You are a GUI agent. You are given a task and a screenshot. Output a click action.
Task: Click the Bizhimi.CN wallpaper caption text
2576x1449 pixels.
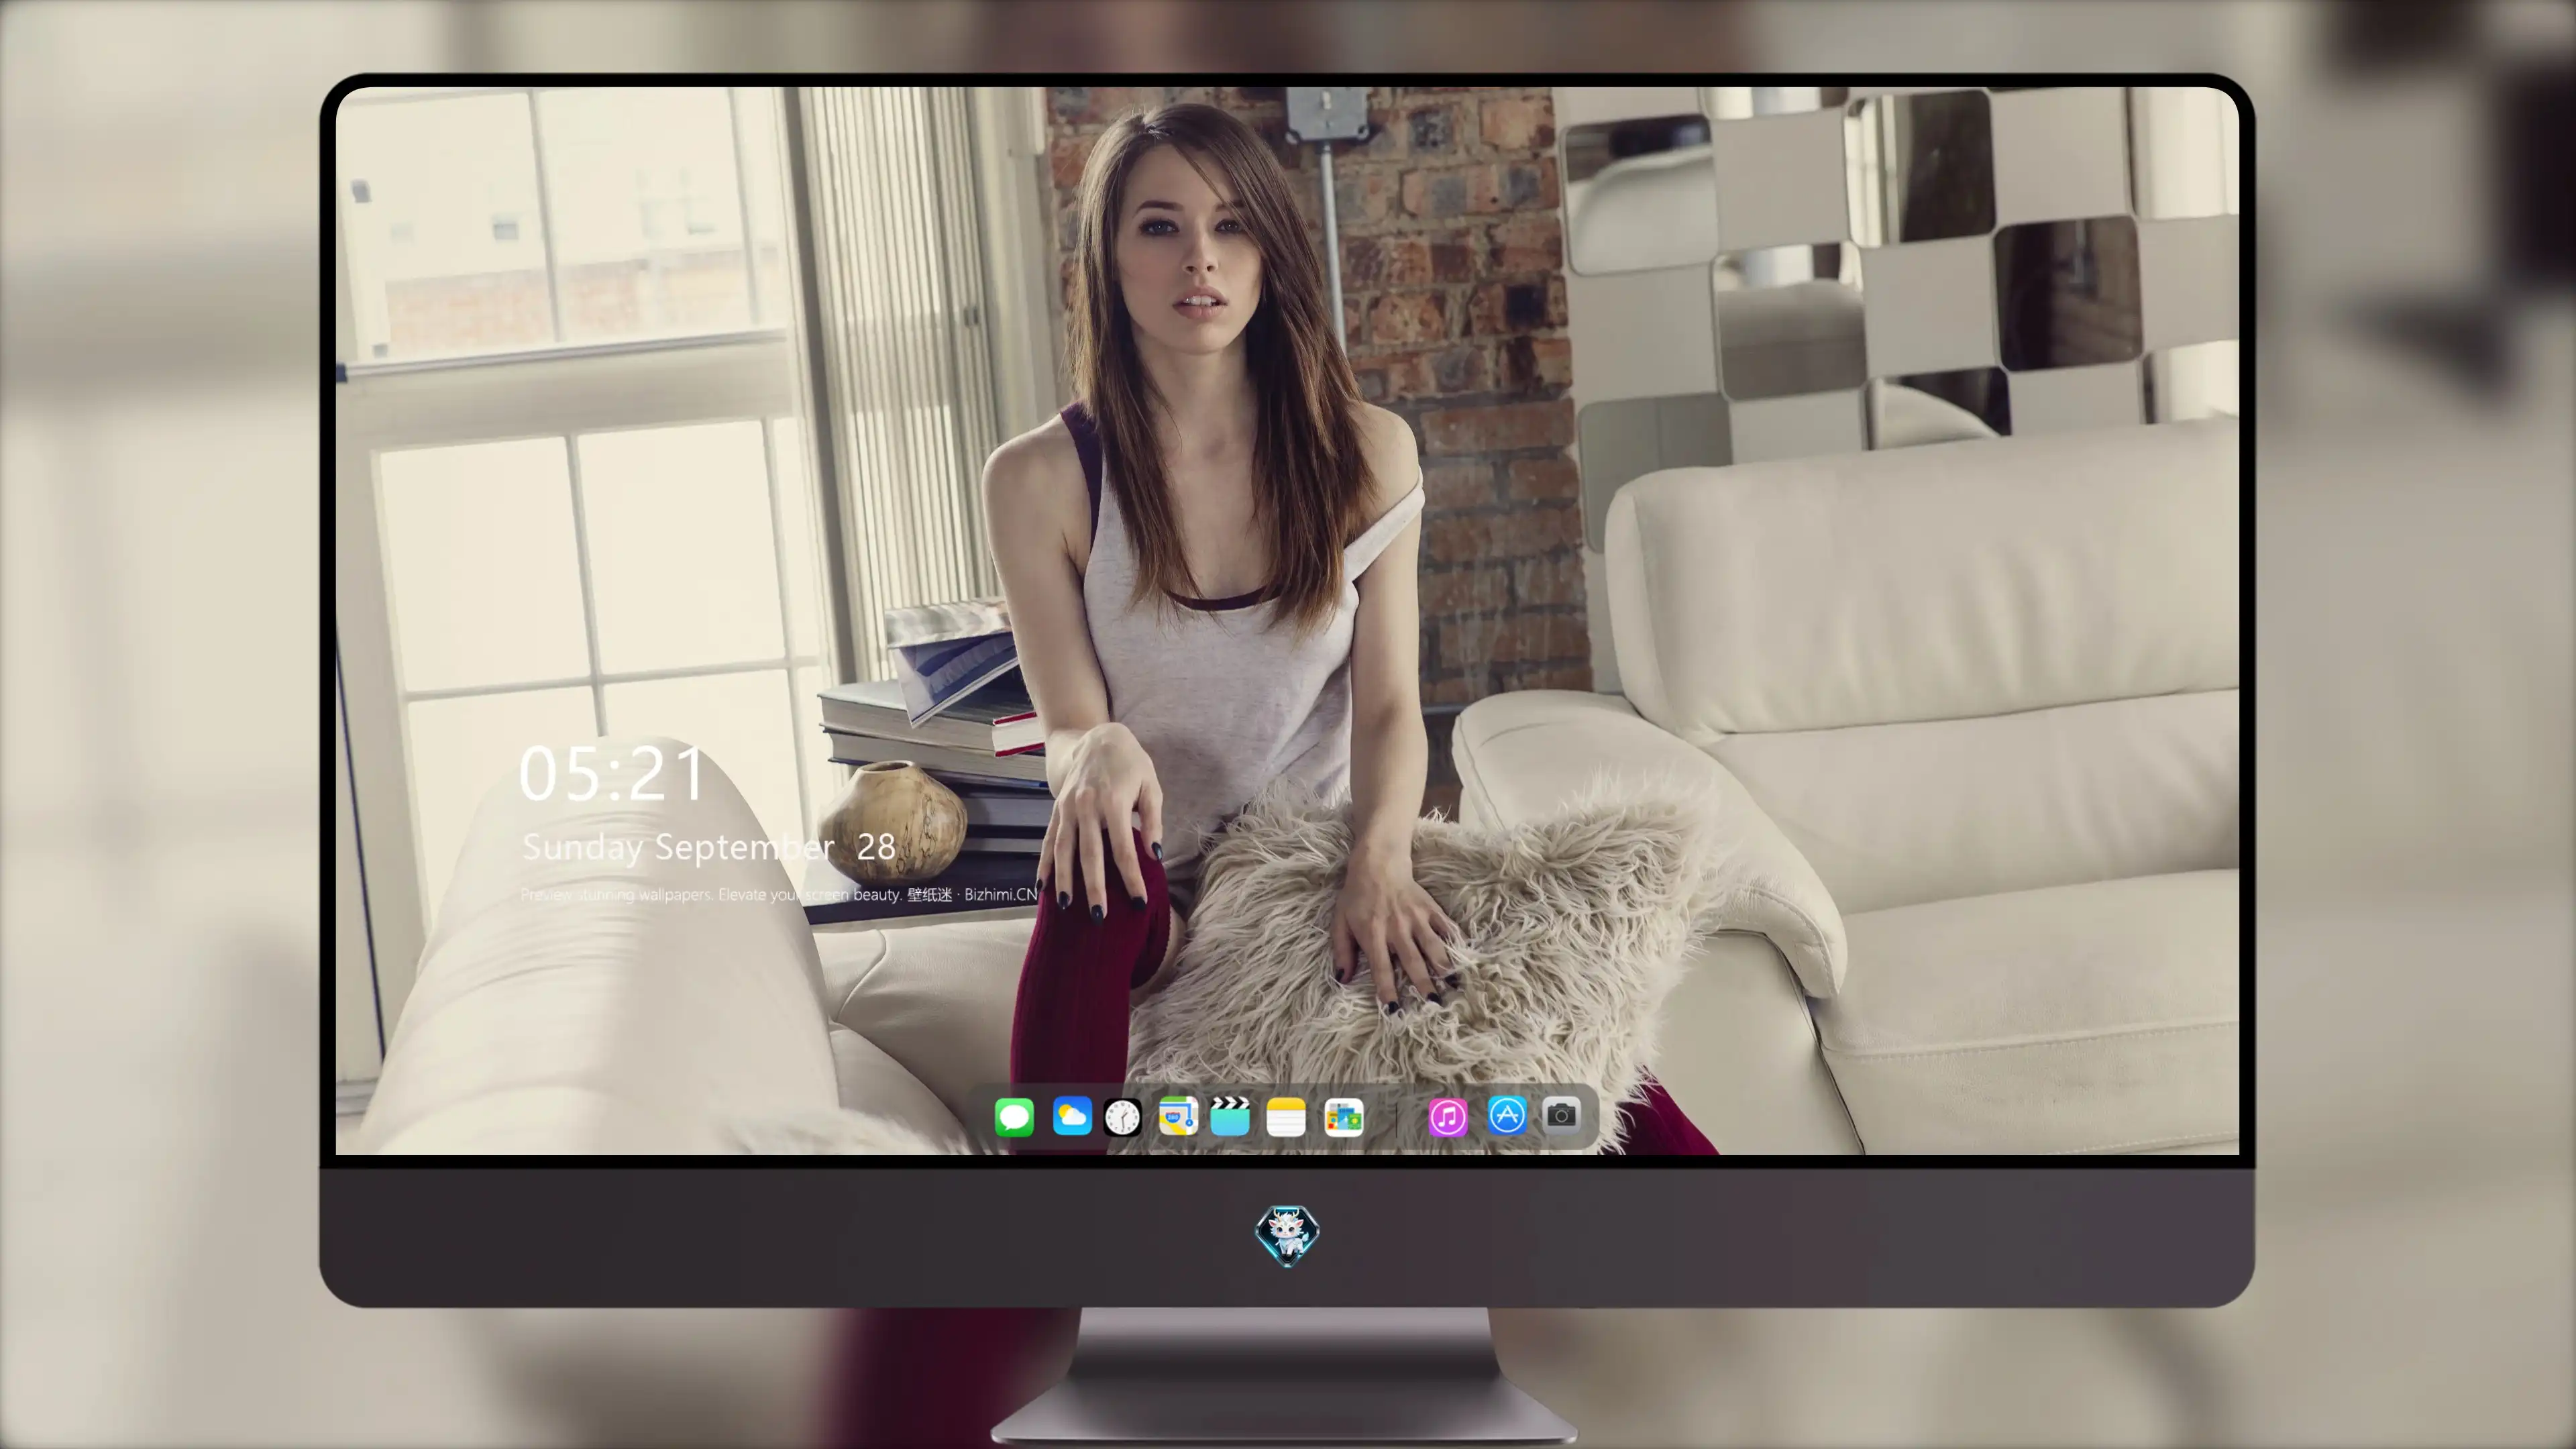click(779, 895)
